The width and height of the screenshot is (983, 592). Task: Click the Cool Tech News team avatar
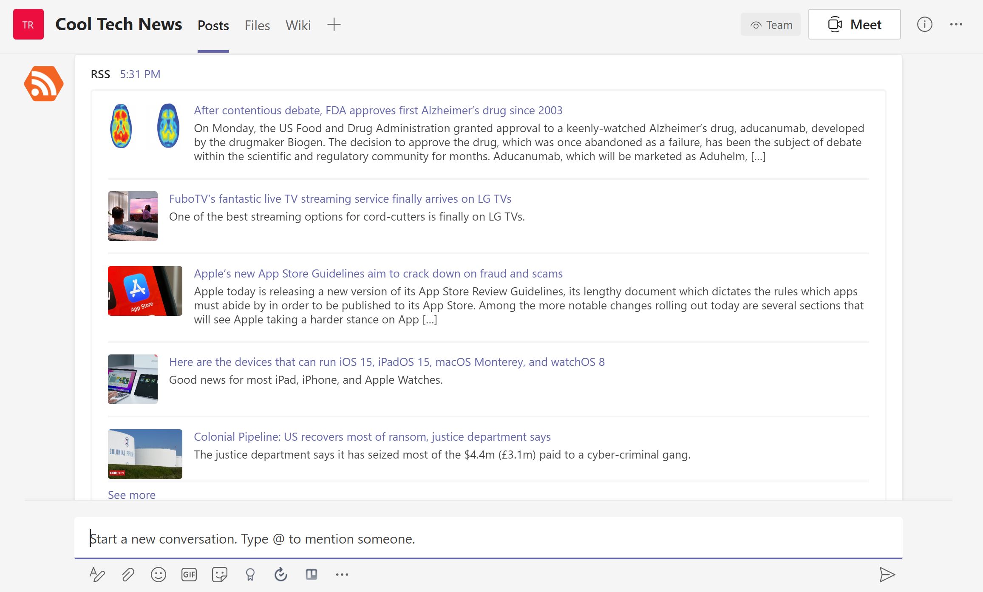point(28,24)
